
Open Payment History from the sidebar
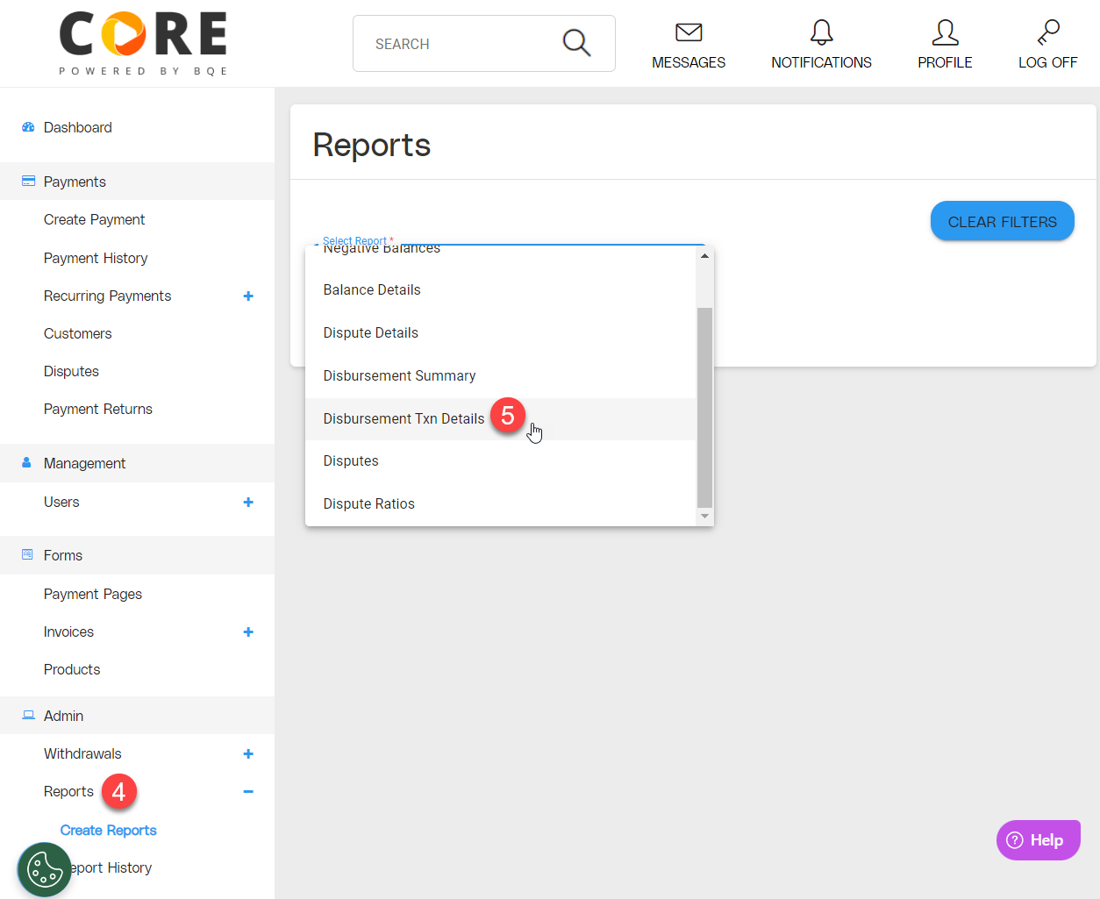96,257
